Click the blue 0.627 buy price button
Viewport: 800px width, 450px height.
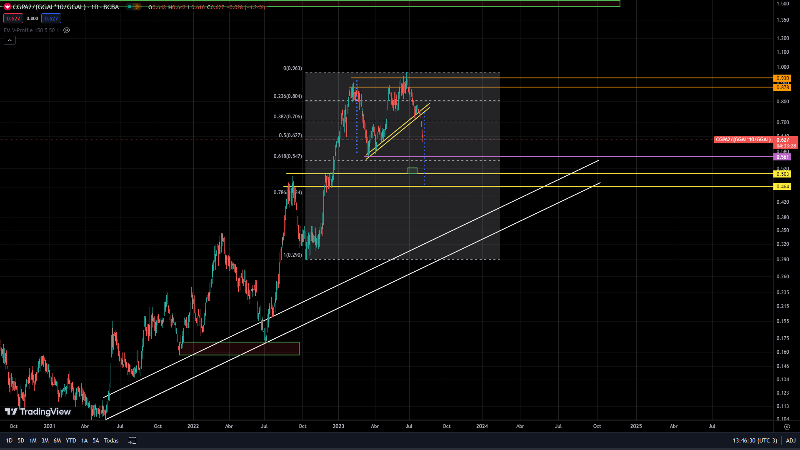pos(51,18)
